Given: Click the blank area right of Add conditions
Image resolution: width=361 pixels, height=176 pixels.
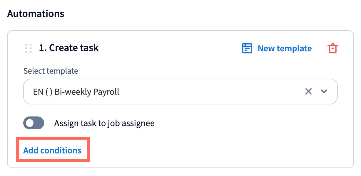Looking at the screenshot, I should click(x=206, y=150).
